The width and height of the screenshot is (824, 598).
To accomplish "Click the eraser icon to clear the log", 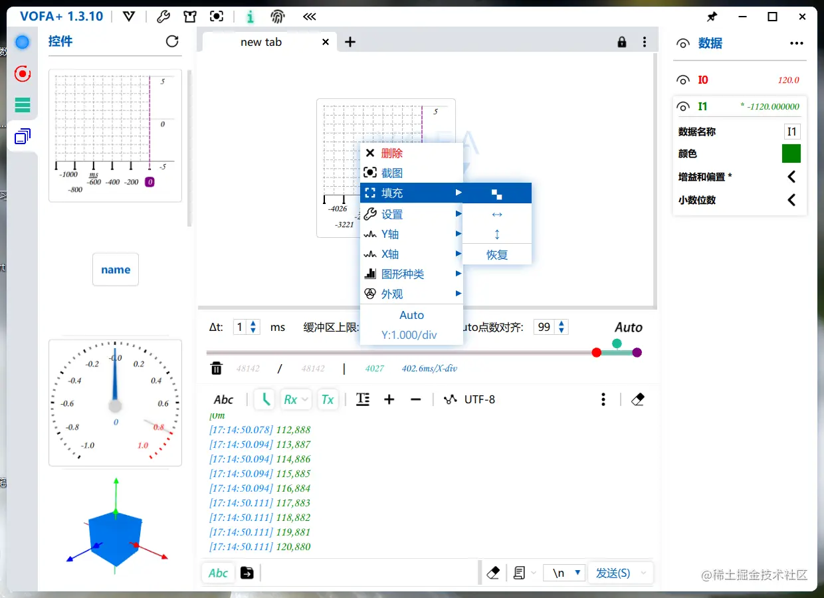I will pos(637,399).
